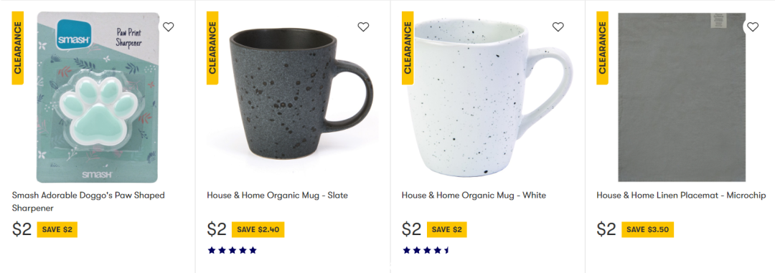Open House & Home Linen Placemat - Microchip
Viewport: 775px width, 273px height.
coord(681,195)
